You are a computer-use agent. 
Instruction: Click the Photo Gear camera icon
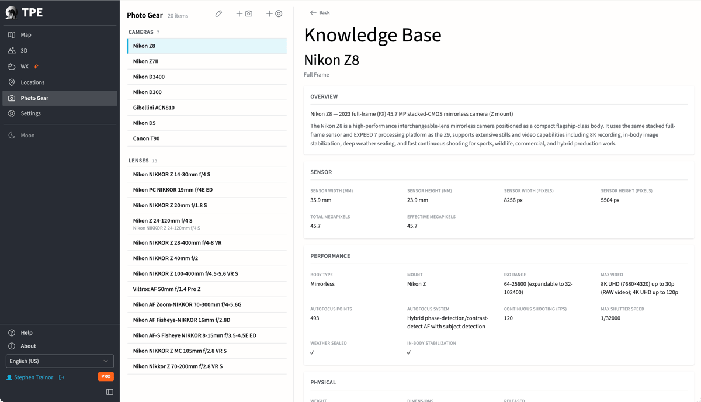coord(12,98)
